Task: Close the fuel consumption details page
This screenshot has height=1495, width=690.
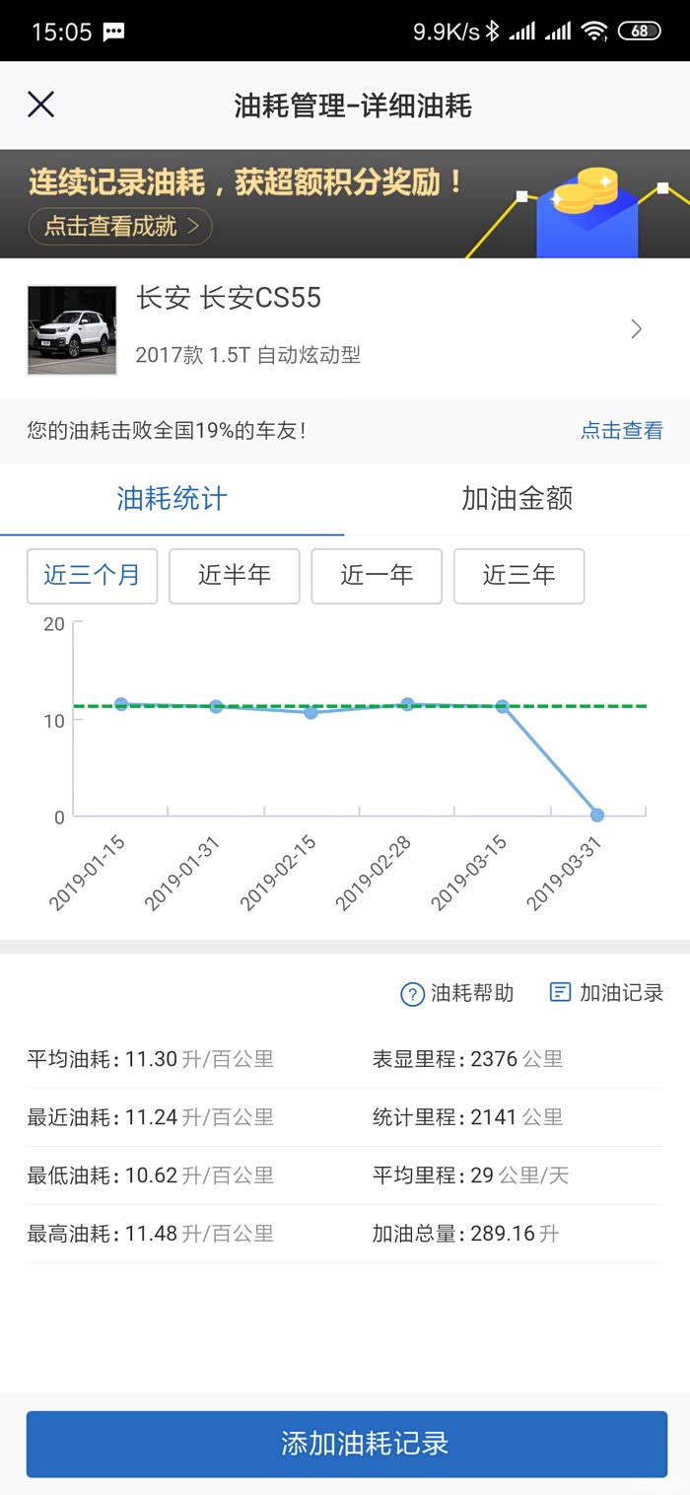Action: pos(40,105)
